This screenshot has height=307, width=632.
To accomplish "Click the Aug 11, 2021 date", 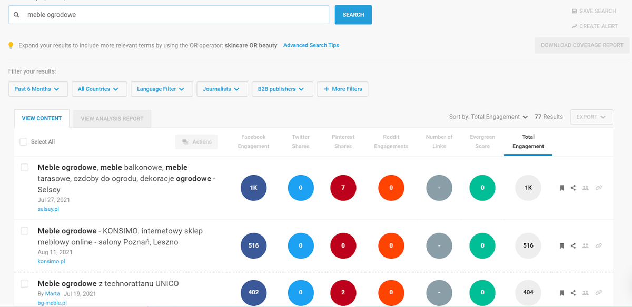I will [55, 252].
